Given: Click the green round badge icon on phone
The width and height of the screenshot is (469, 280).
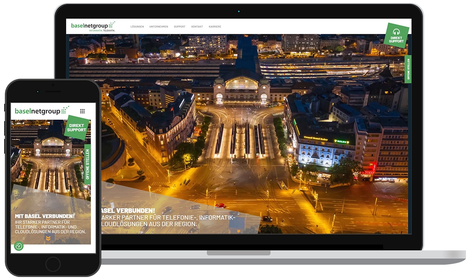Looking at the screenshot, I should click(x=19, y=246).
